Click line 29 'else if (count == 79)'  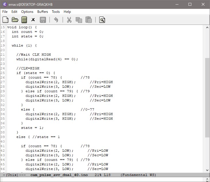49,91
